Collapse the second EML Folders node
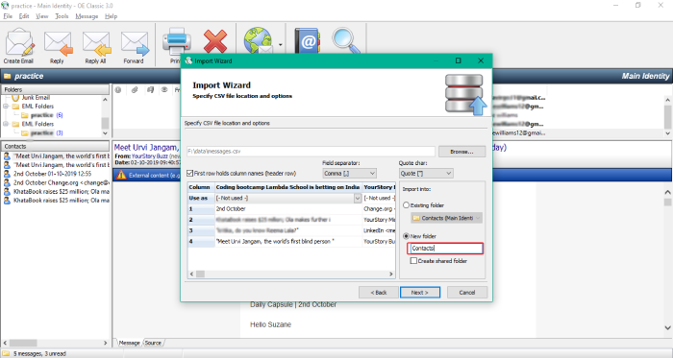673x358 pixels. tap(6, 124)
